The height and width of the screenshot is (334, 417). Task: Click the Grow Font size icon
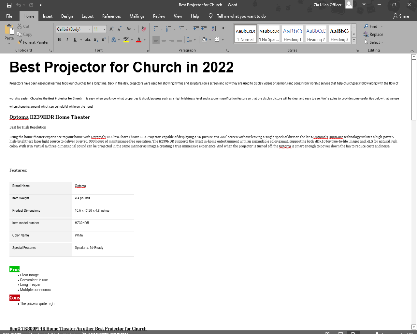click(x=111, y=29)
